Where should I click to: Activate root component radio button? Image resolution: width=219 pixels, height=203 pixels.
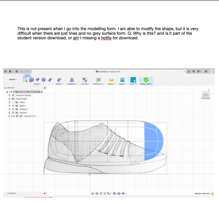click(41, 92)
